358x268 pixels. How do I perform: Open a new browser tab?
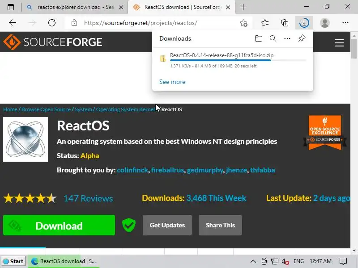pos(243,7)
